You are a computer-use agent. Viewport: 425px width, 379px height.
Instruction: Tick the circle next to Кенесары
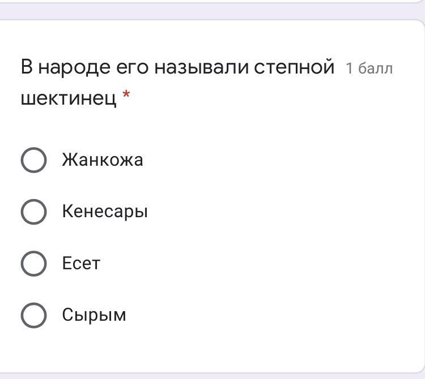tap(33, 212)
